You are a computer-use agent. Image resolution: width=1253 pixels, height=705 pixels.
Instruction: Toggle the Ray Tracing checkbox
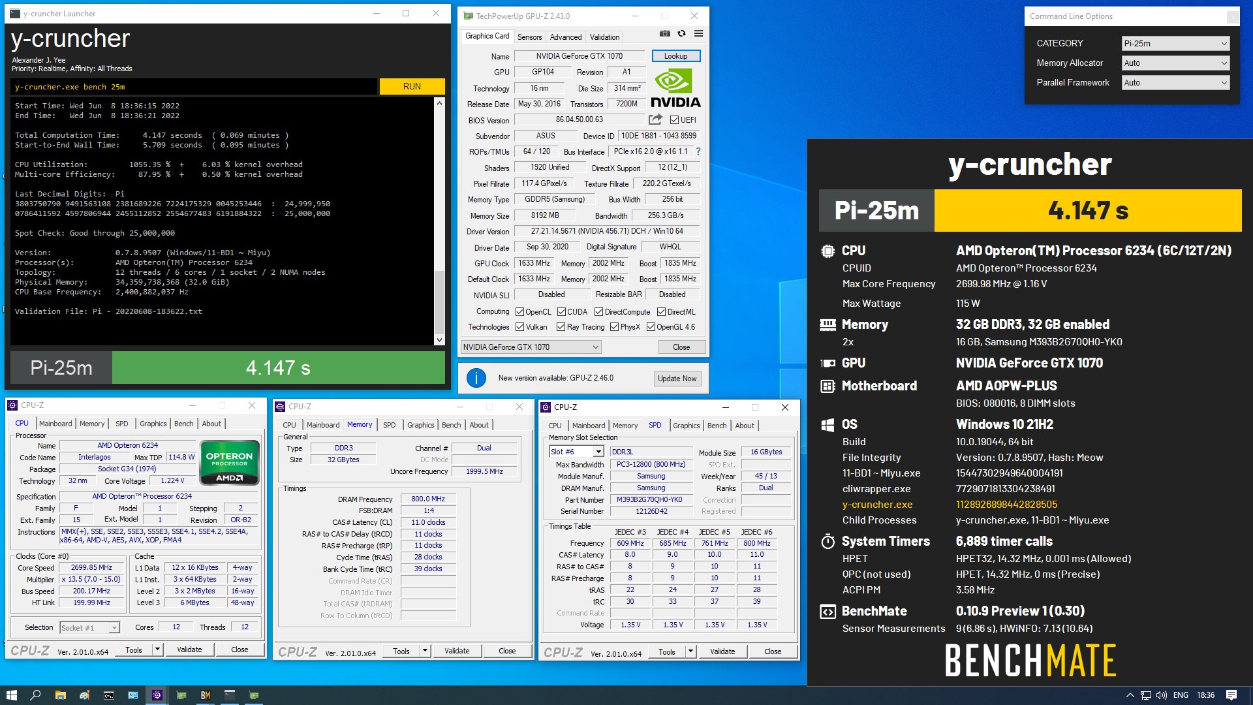pos(561,327)
